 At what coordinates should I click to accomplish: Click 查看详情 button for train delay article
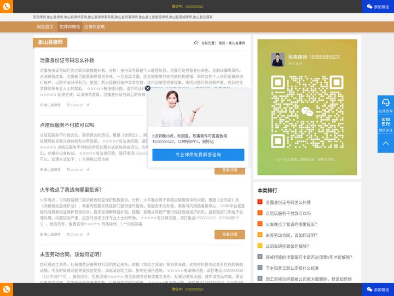pos(230,235)
